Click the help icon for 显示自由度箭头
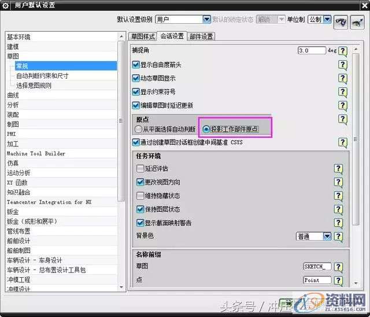 coord(342,65)
